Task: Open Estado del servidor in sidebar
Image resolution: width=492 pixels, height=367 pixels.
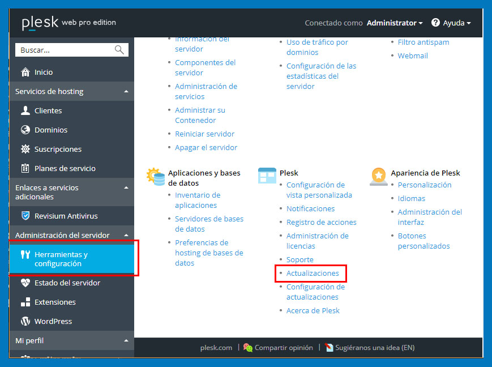Action: tap(72, 283)
